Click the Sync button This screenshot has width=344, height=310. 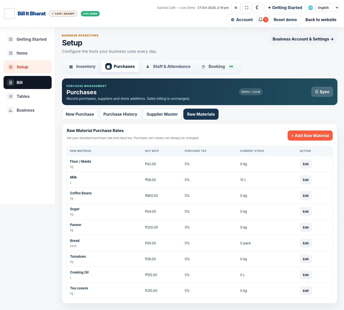pyautogui.click(x=322, y=92)
